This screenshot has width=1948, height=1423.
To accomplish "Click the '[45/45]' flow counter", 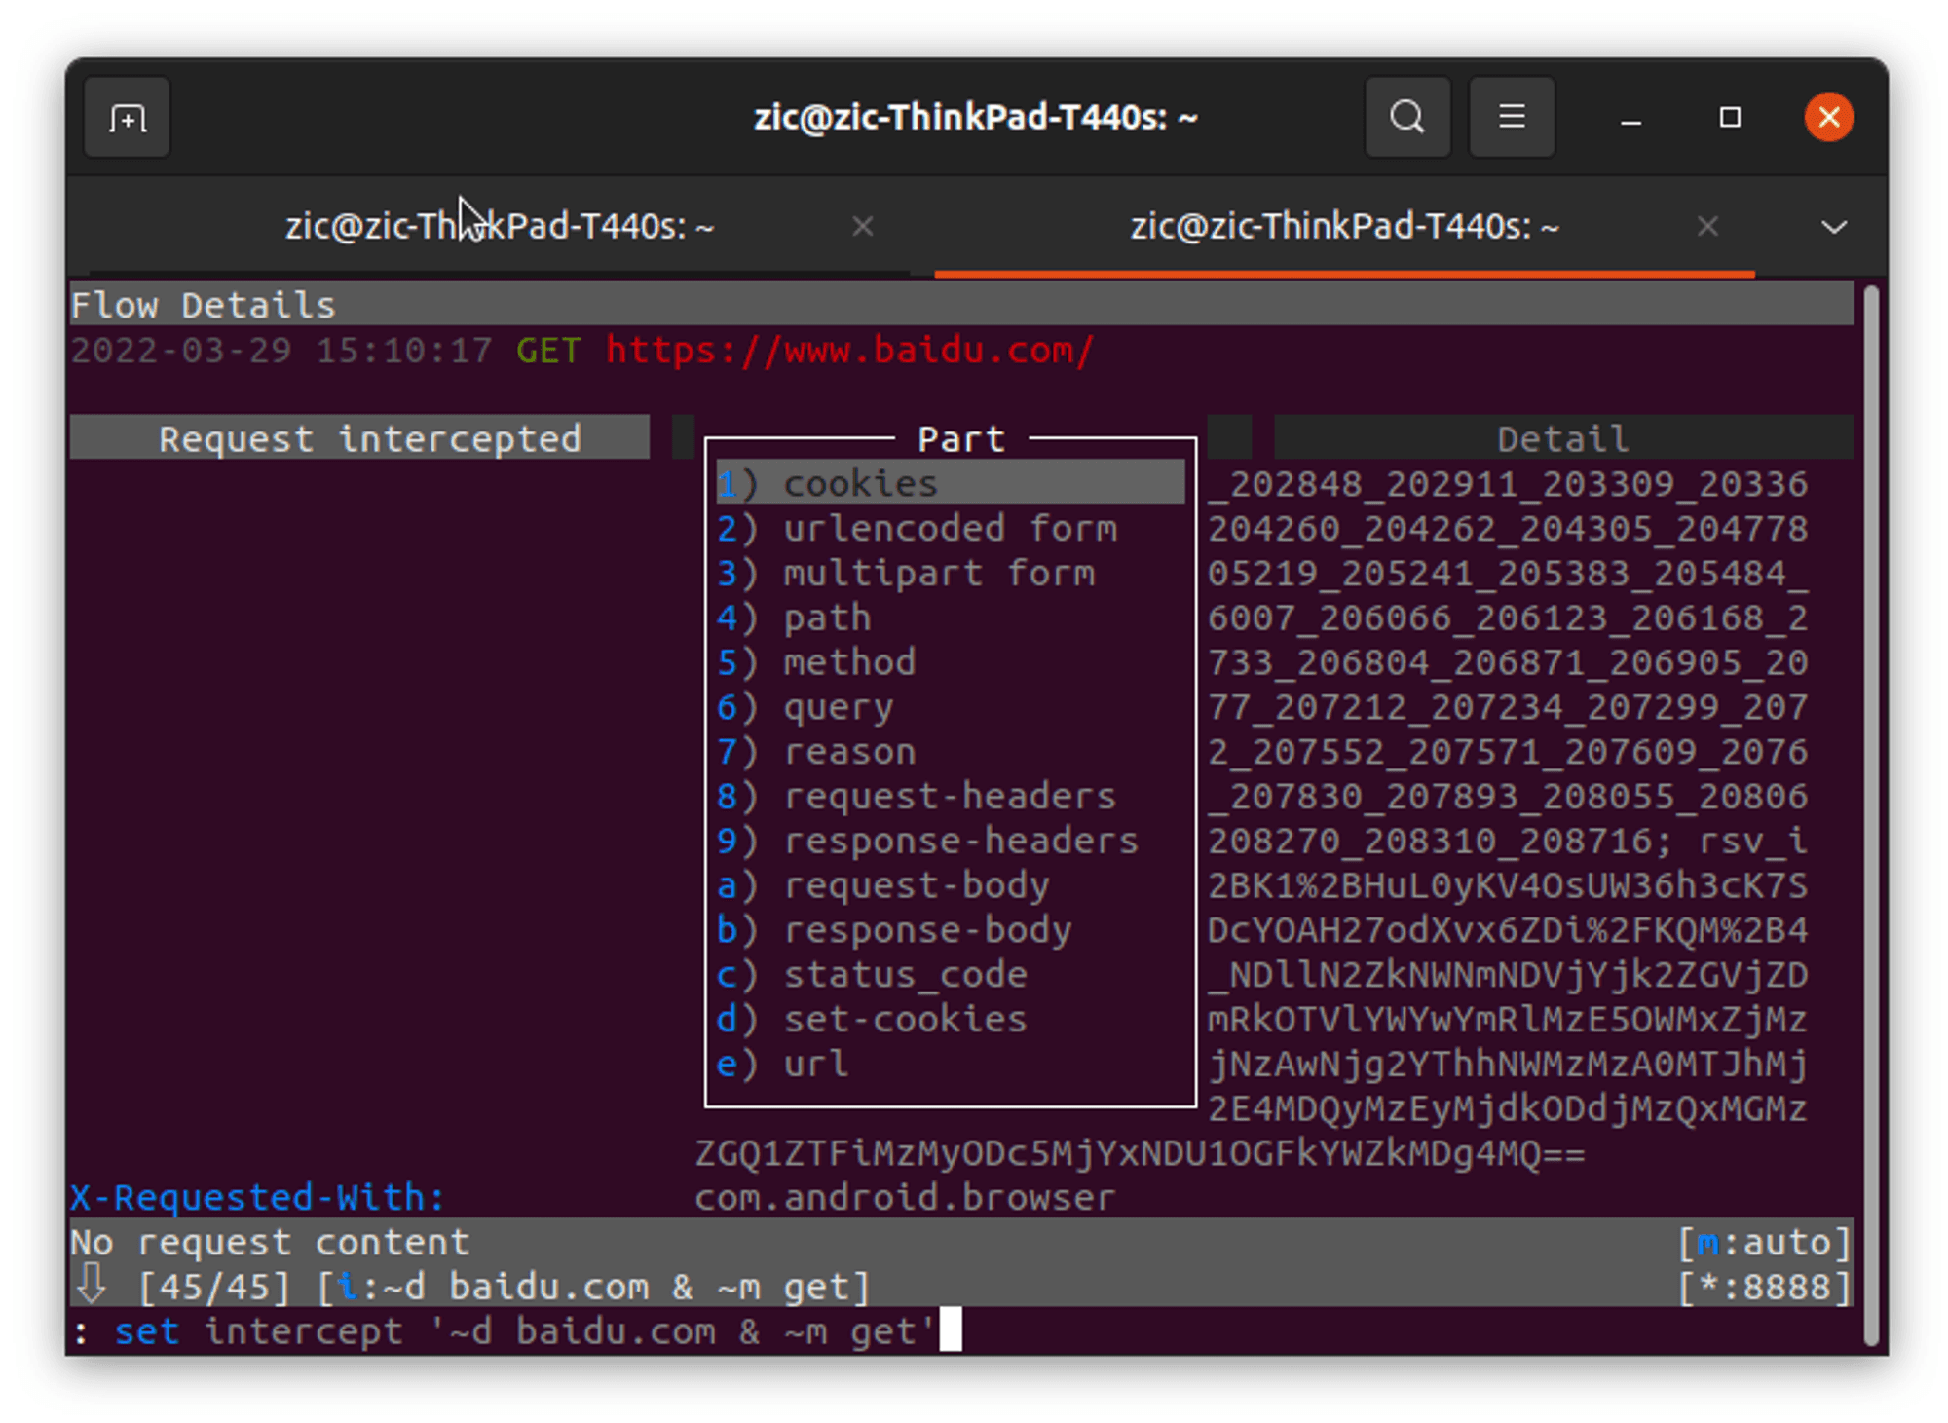I will click(214, 1287).
